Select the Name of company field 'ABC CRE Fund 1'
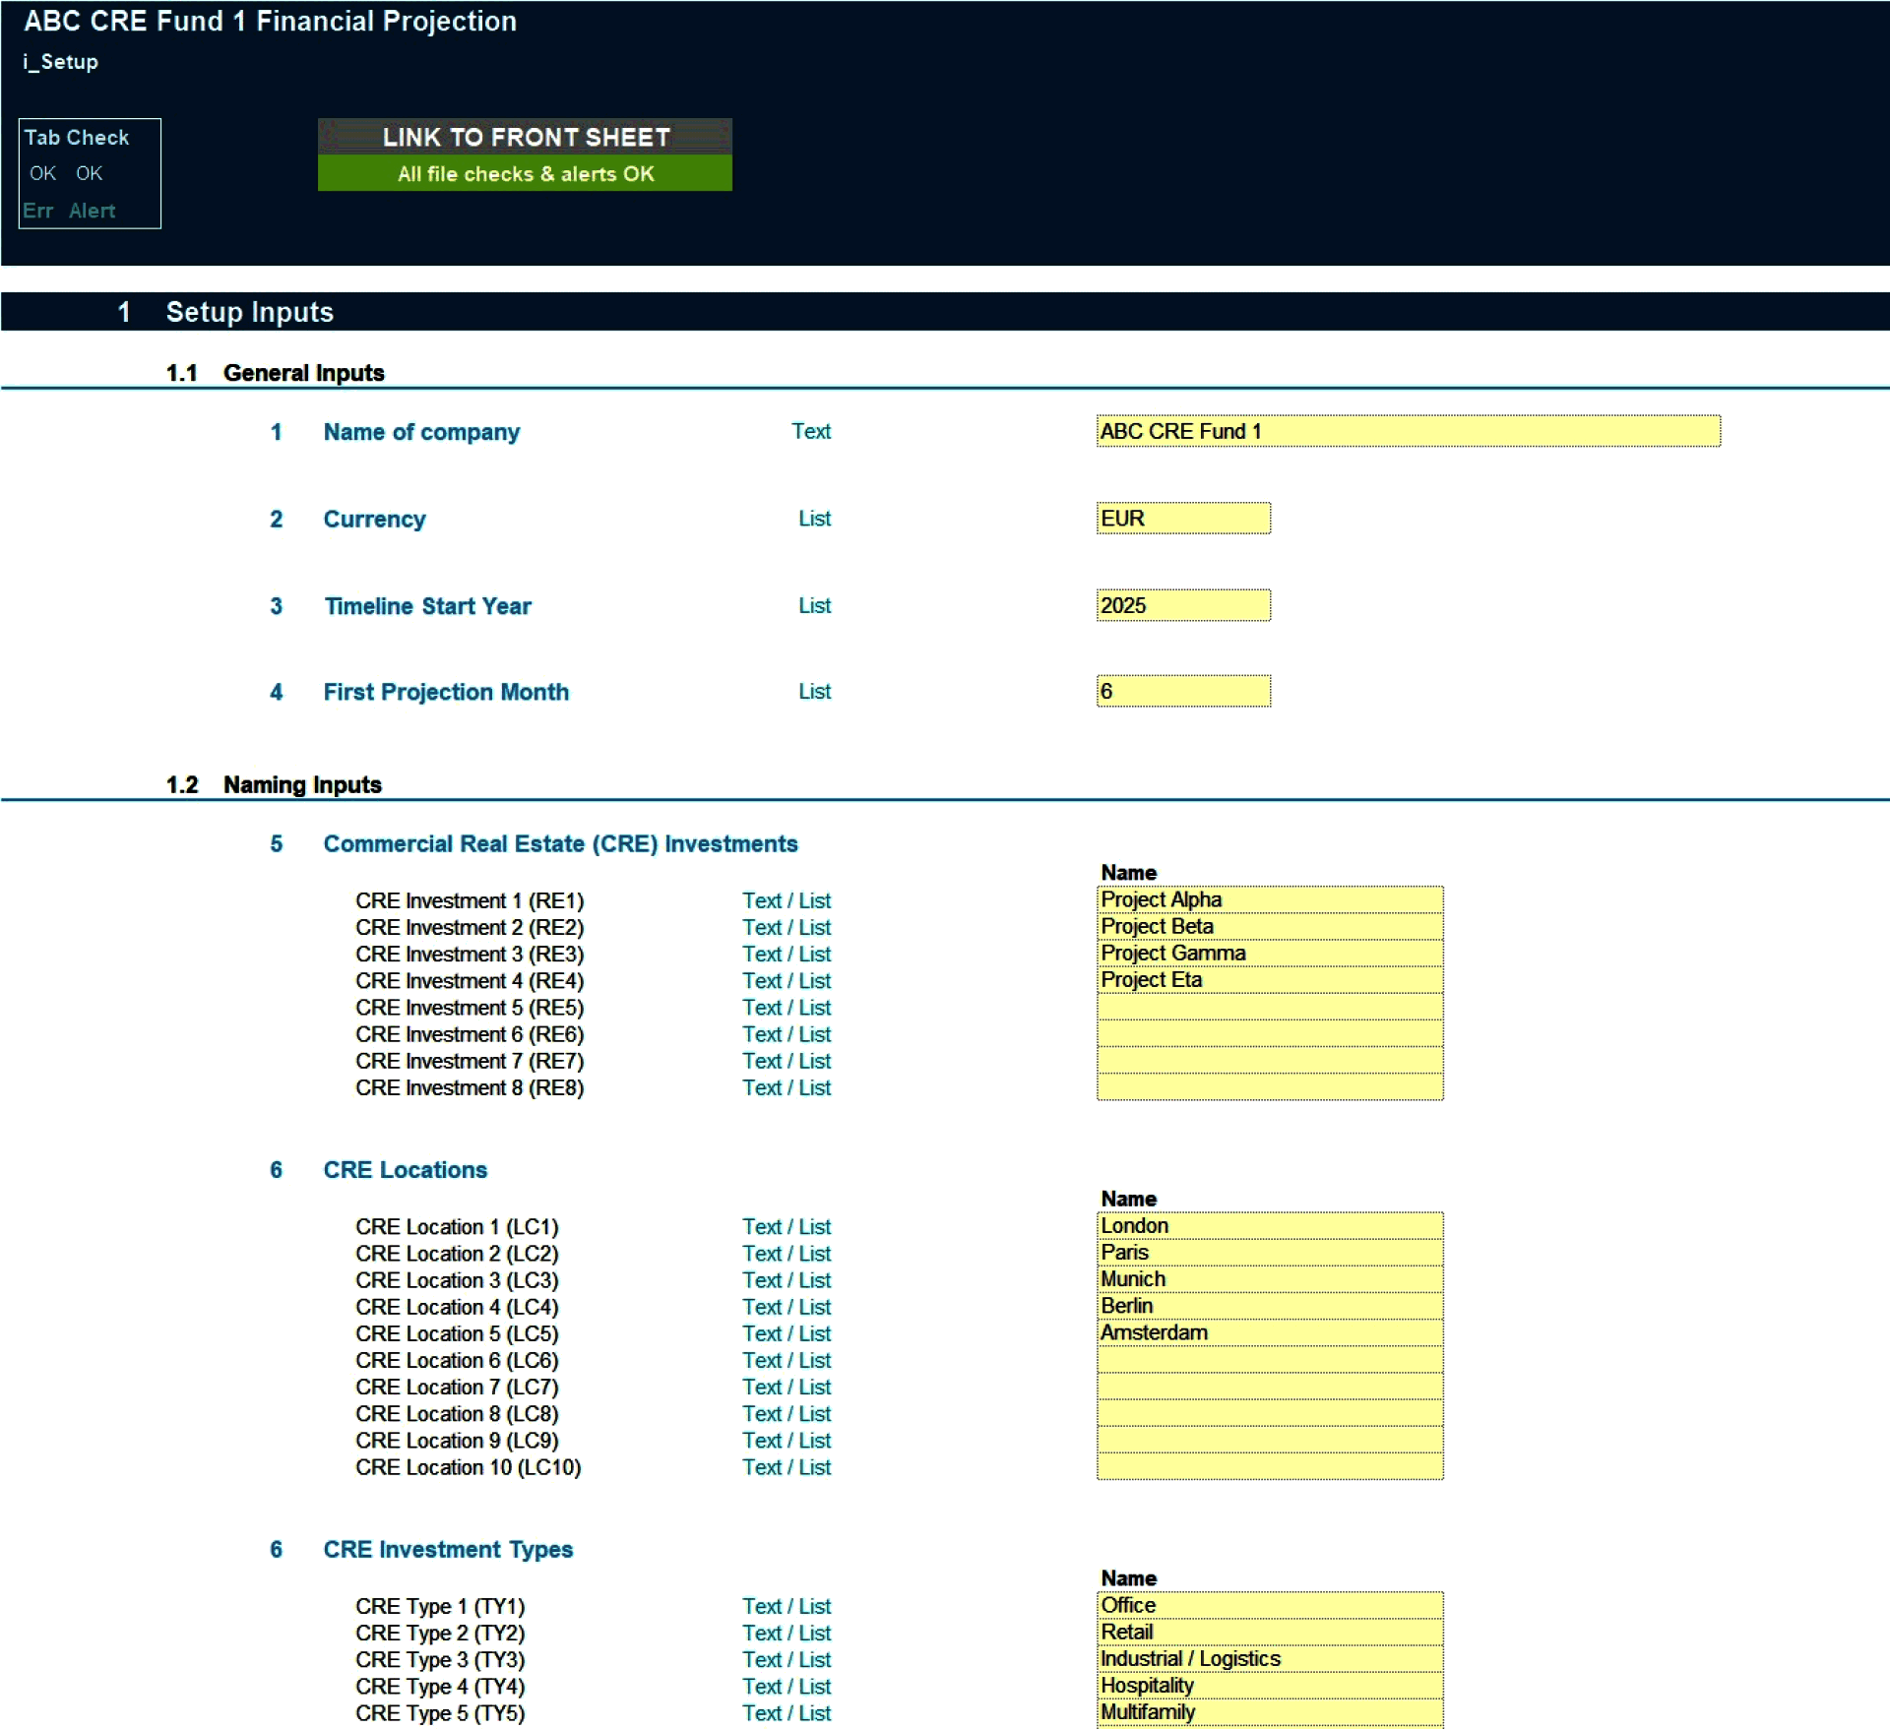The height and width of the screenshot is (1729, 1890). click(x=1408, y=431)
